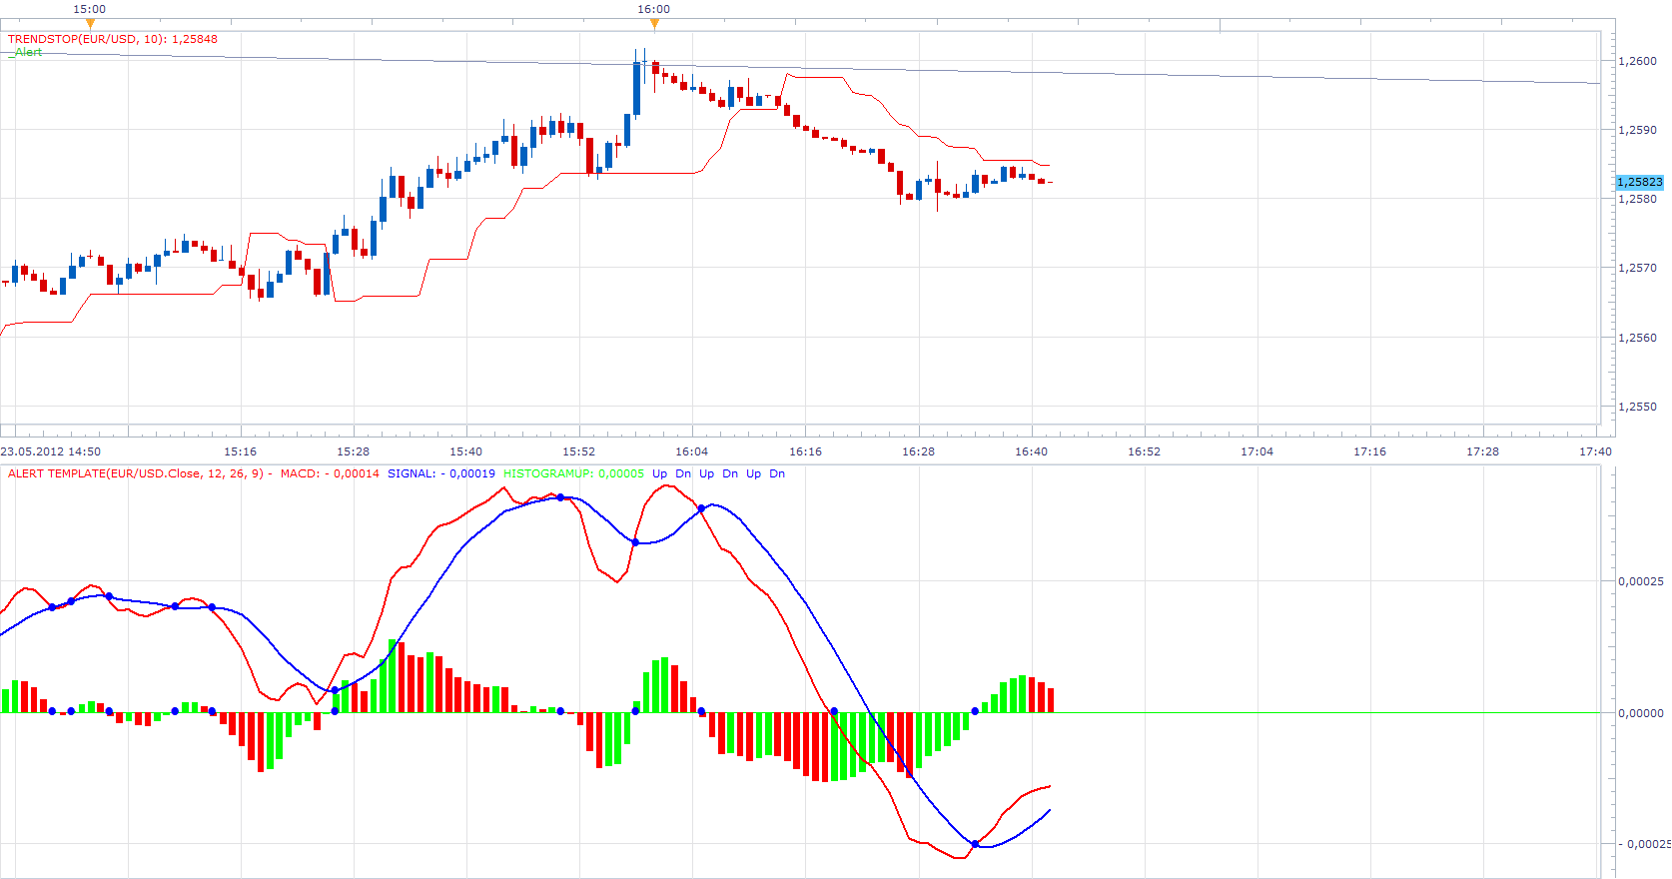Click the 16:16 time axis label
Viewport: 1672px width, 879px height.
point(805,451)
